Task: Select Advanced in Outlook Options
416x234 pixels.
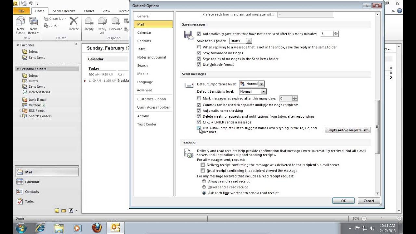Action: [x=153, y=90]
